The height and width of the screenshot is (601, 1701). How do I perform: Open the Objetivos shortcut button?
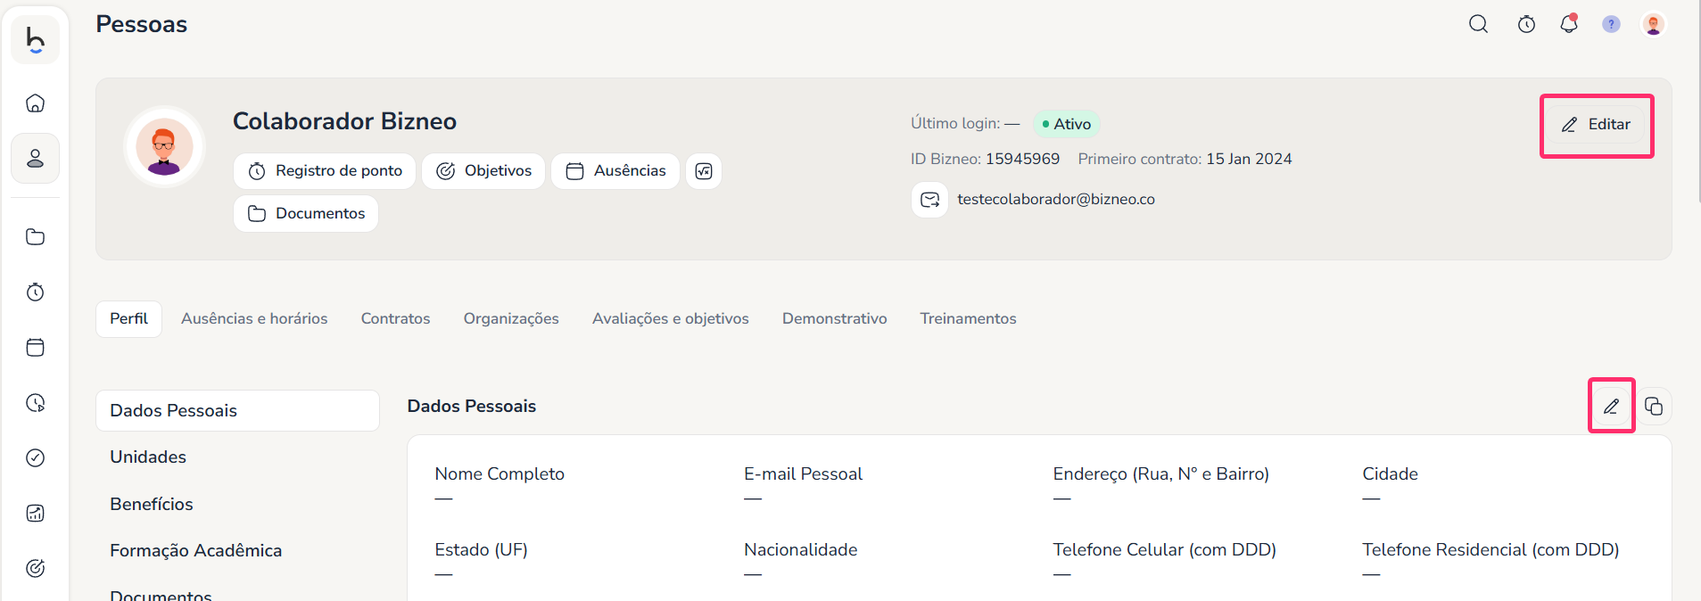pos(483,171)
